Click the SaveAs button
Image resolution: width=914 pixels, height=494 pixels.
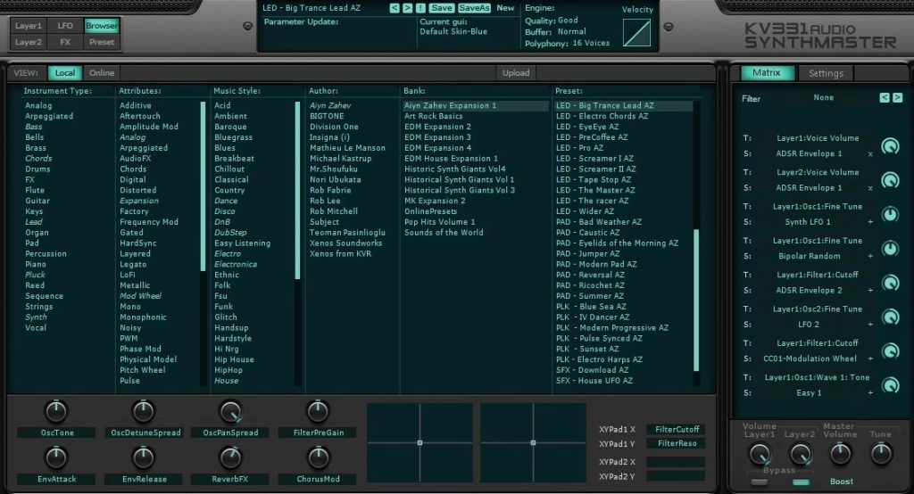pyautogui.click(x=474, y=8)
